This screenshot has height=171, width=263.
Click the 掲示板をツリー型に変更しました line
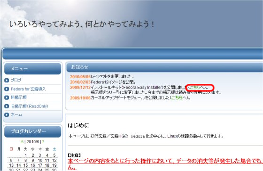[x=156, y=92]
